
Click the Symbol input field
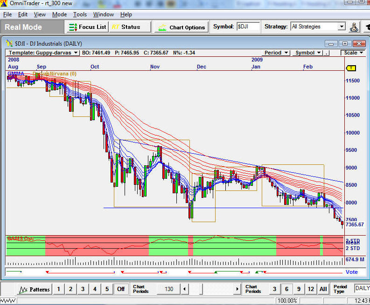[x=248, y=27]
